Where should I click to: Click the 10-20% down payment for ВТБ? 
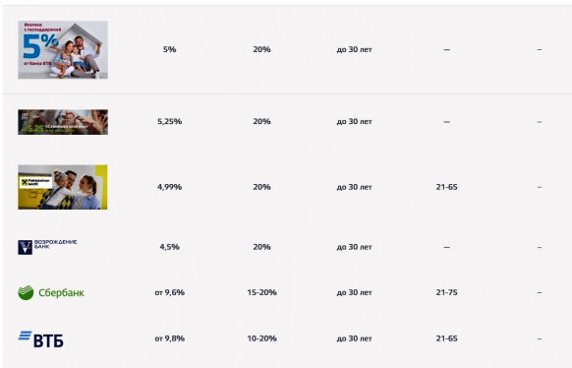pyautogui.click(x=262, y=338)
